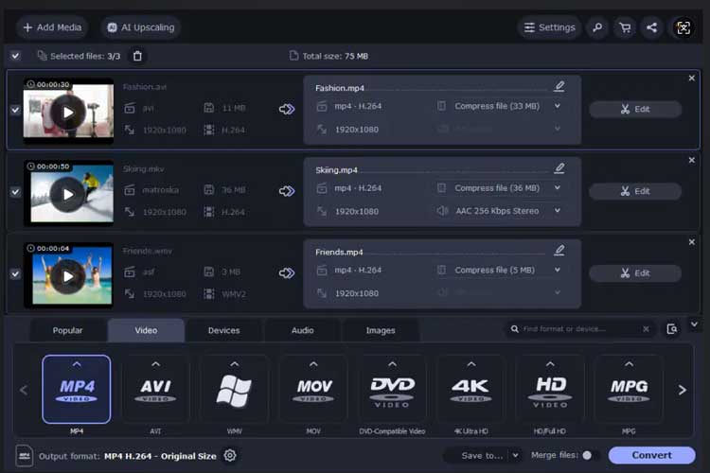The image size is (710, 473).
Task: Expand MOV presets with the up chevron
Action: (313, 364)
